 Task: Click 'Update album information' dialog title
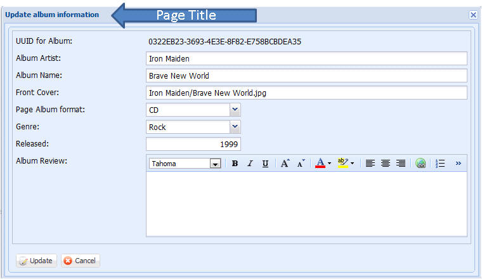click(x=52, y=15)
